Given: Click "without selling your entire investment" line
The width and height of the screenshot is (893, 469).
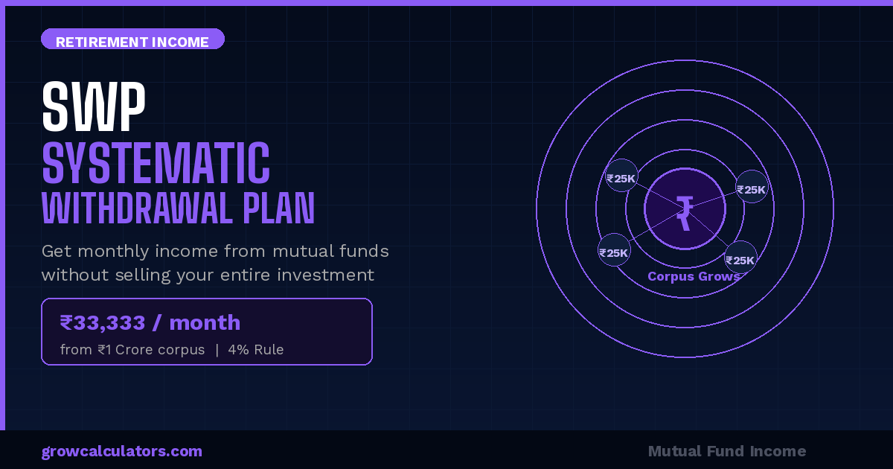Looking at the screenshot, I should 208,275.
